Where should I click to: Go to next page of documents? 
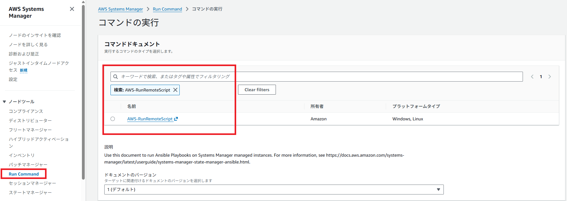coord(550,77)
